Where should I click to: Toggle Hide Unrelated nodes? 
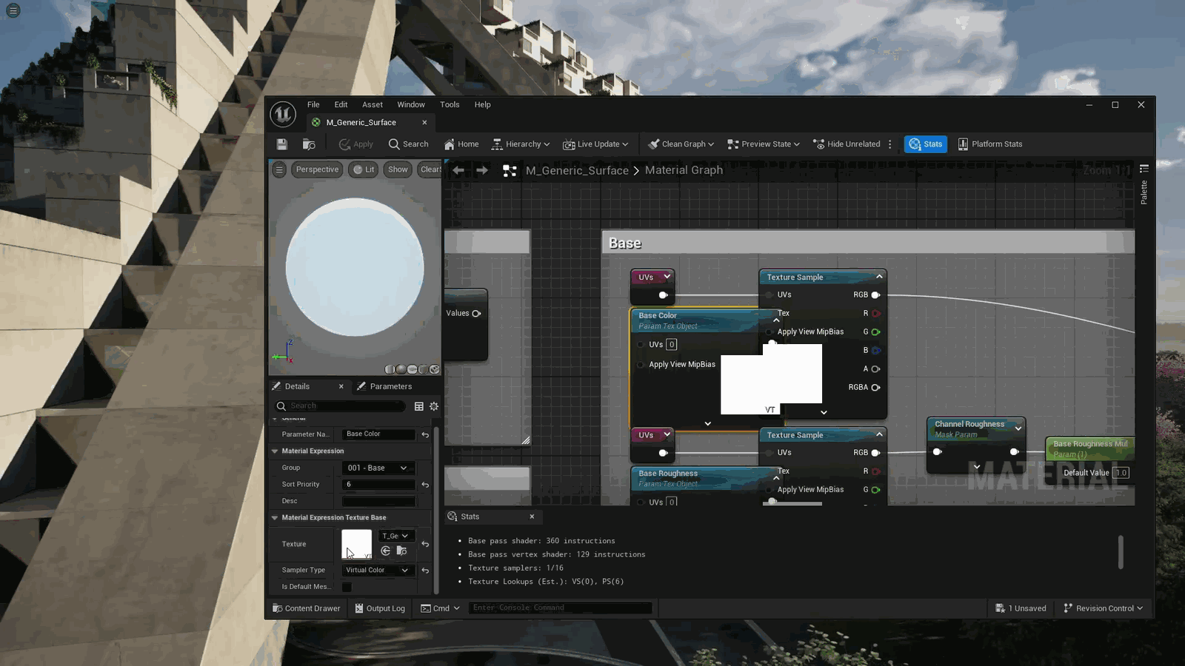point(847,144)
